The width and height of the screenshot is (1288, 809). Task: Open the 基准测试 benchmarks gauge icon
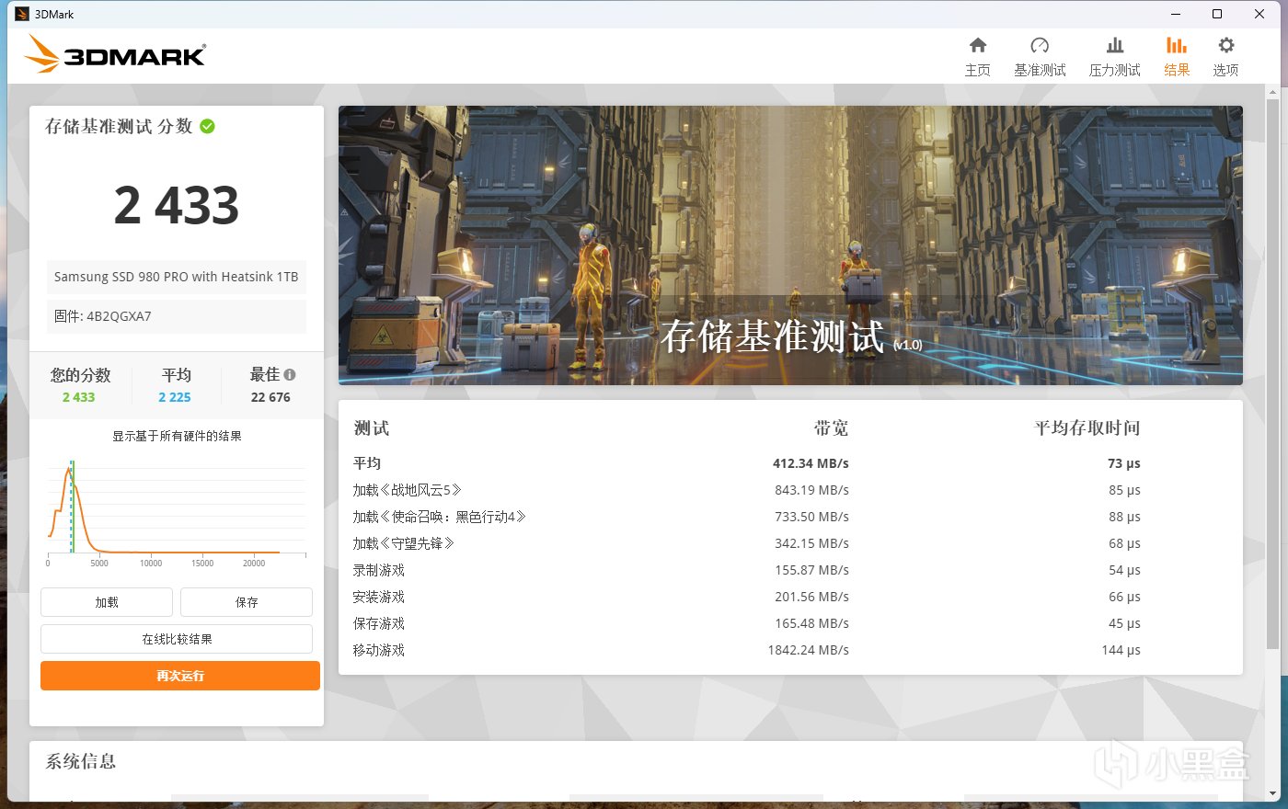point(1040,46)
